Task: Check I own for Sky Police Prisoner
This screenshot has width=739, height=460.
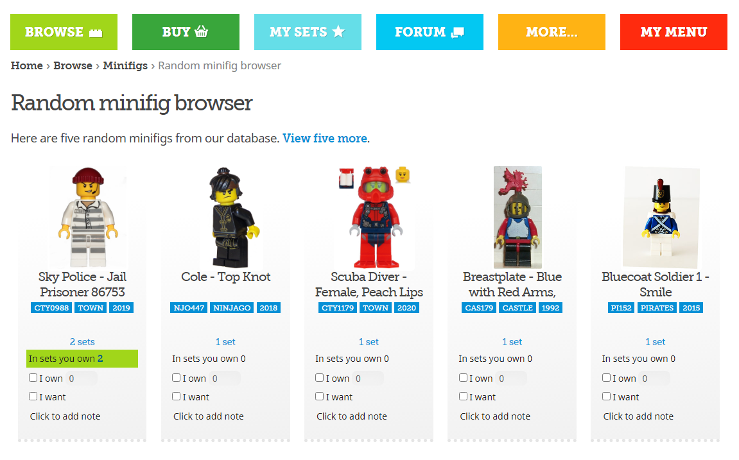Action: point(33,378)
